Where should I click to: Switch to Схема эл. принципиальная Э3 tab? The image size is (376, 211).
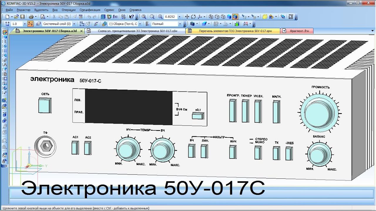[135, 31]
